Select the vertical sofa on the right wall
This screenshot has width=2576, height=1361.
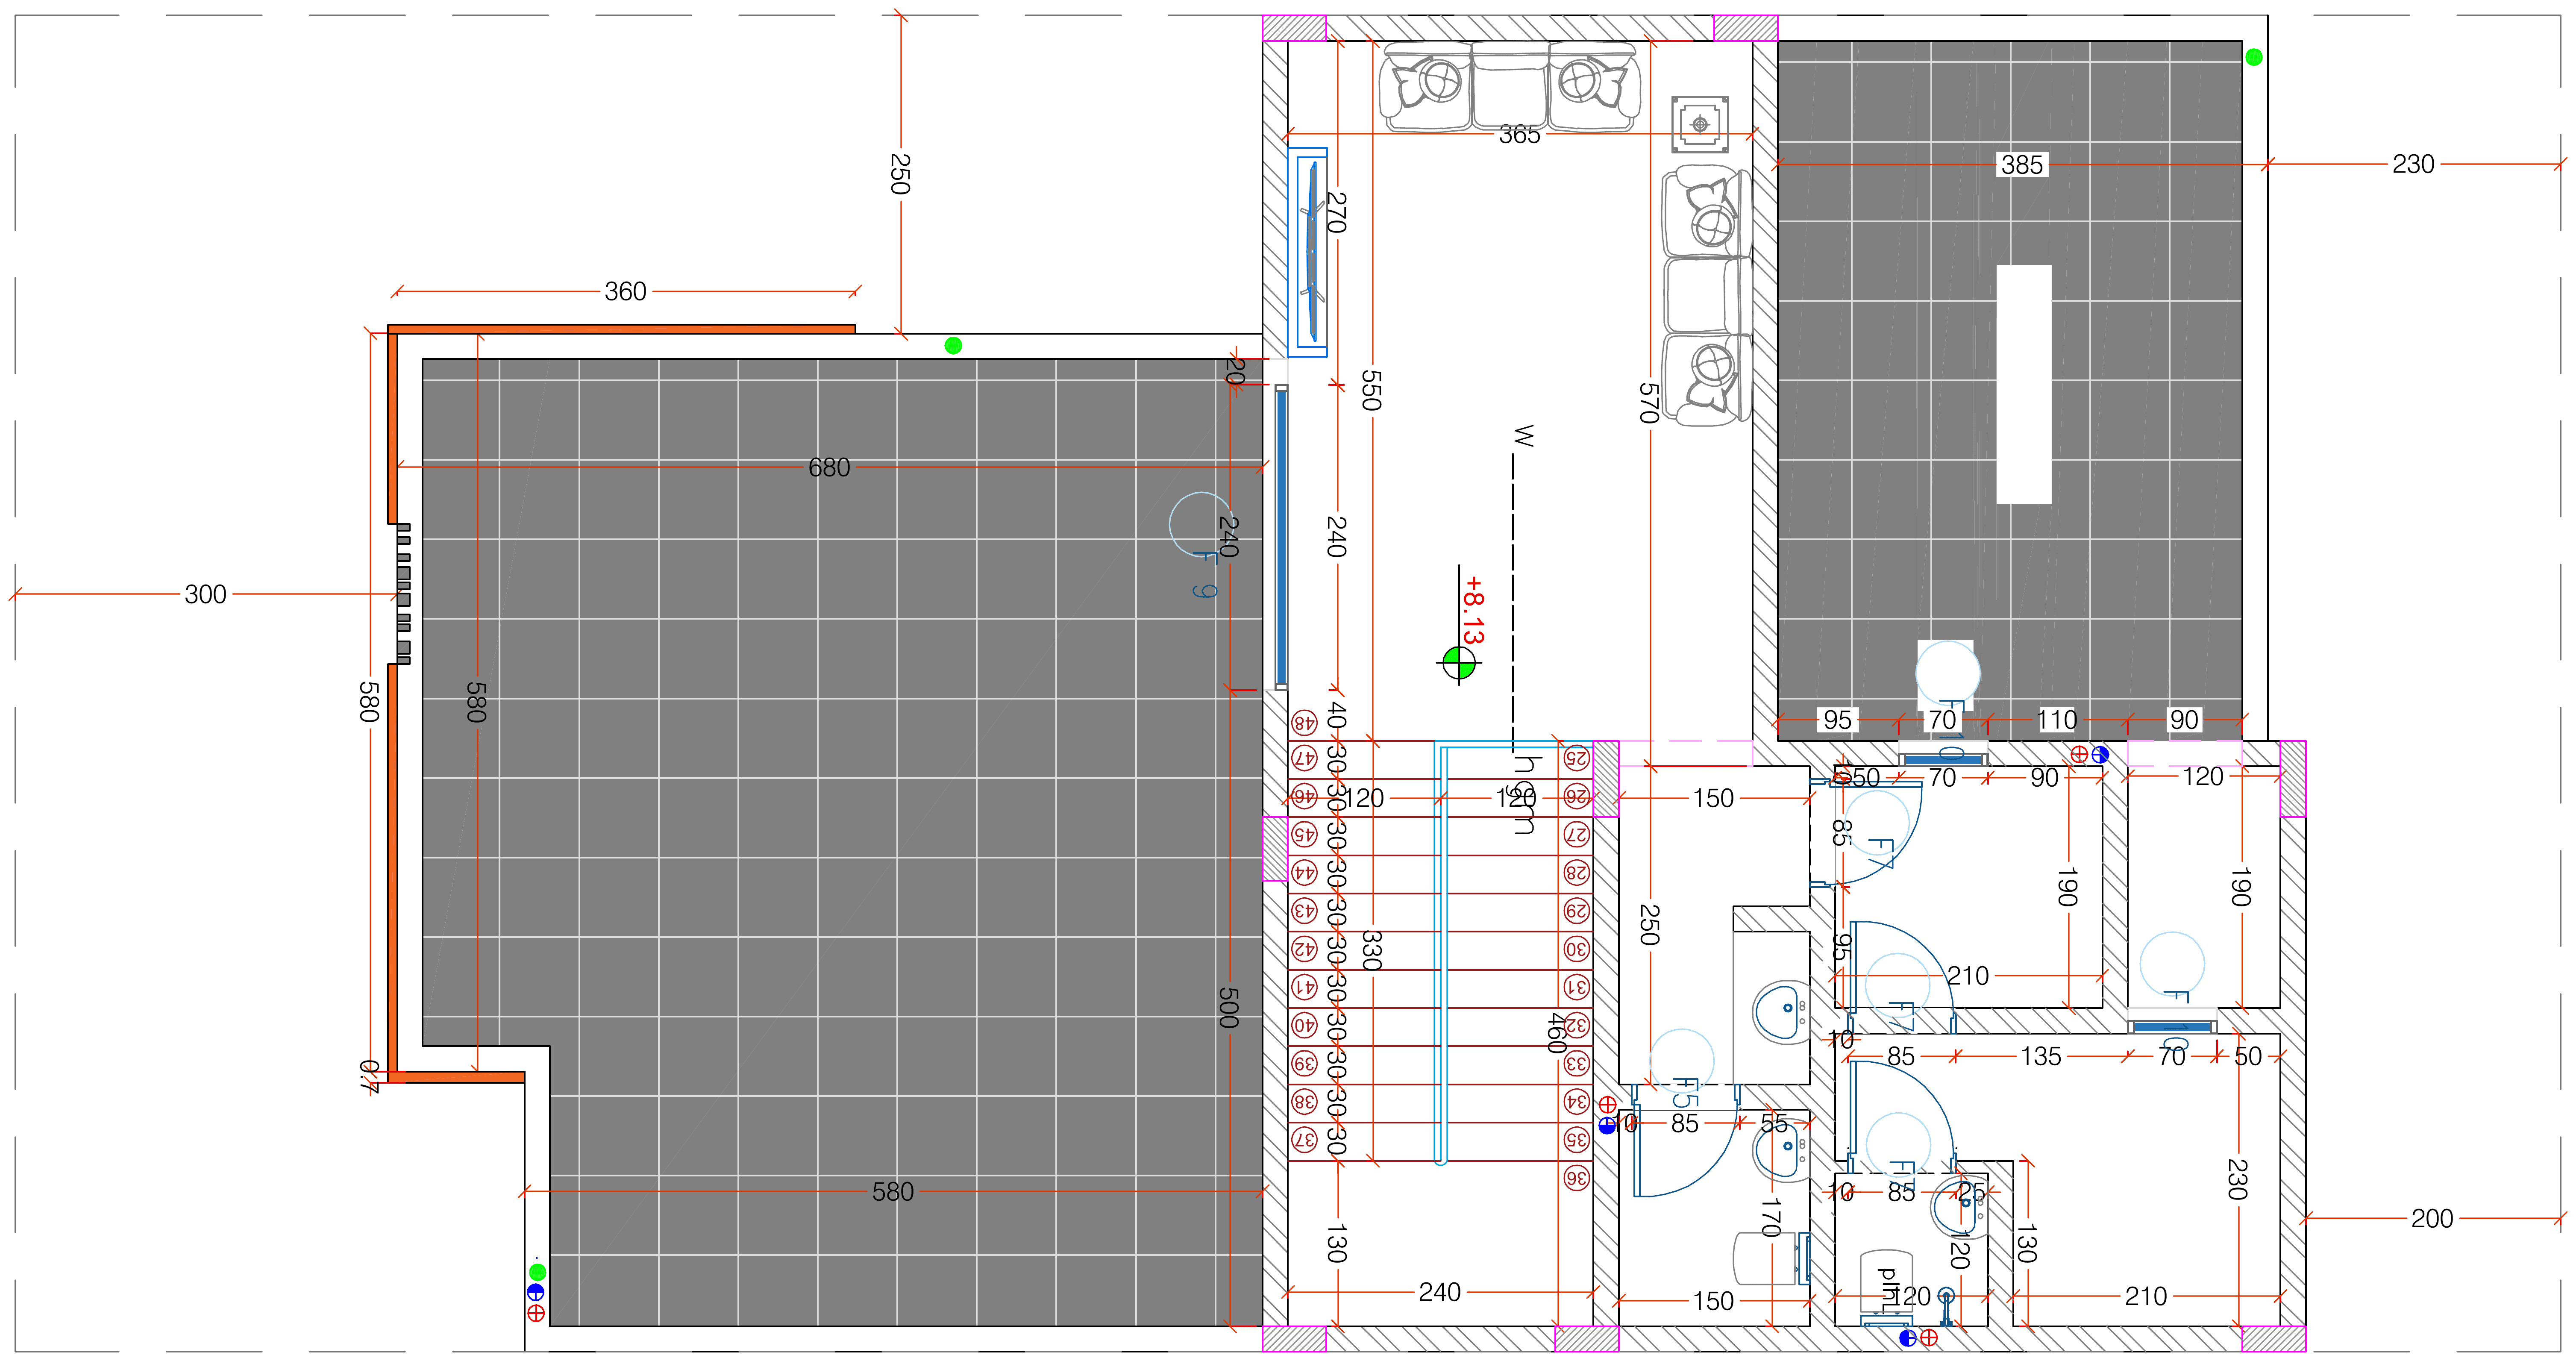(x=1707, y=296)
